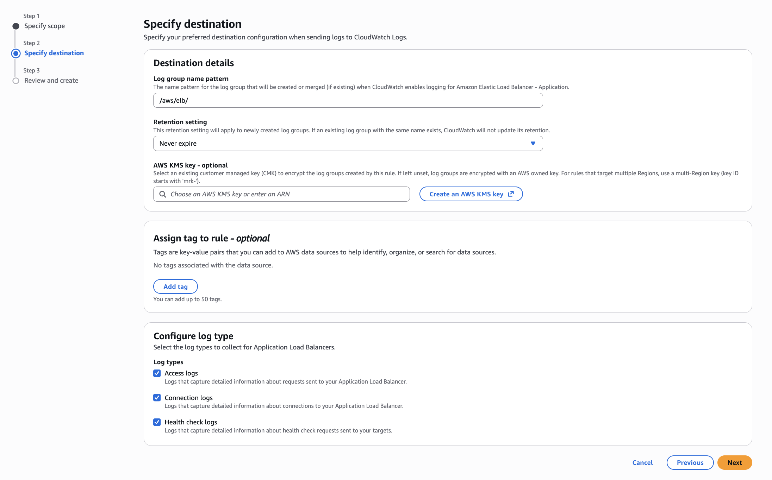This screenshot has height=480, width=772.
Task: Uncheck the Connection logs checkbox
Action: pos(157,398)
